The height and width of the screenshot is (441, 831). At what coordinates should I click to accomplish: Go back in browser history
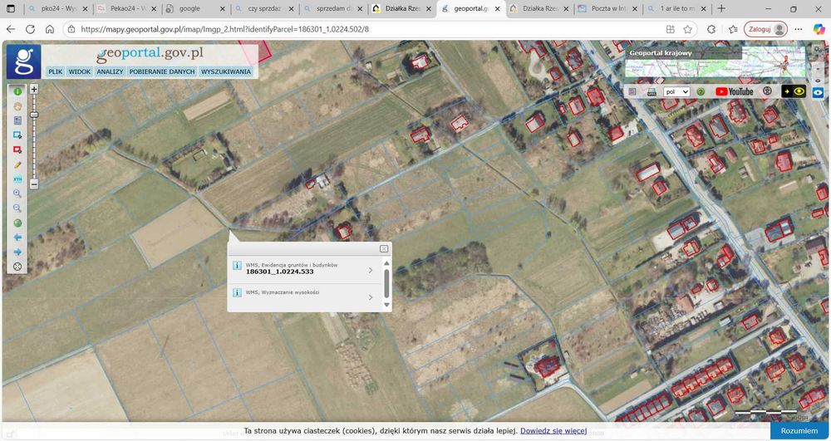11,29
